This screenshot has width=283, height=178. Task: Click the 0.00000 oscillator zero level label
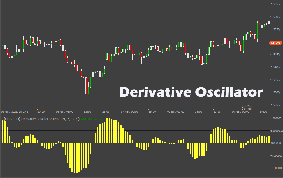point(276,143)
